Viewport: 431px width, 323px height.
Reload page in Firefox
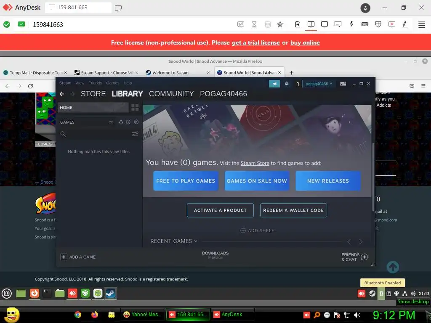pyautogui.click(x=30, y=86)
